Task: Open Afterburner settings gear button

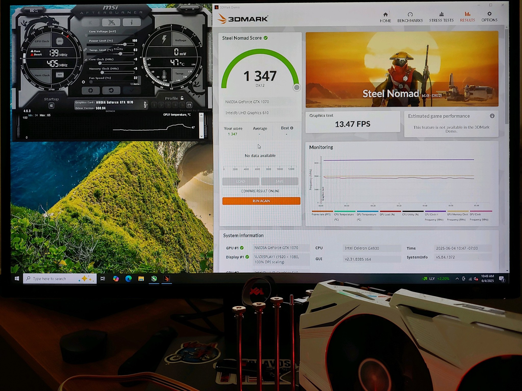Action: 90,90
